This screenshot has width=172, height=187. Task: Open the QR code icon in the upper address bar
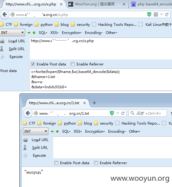coord(156,14)
